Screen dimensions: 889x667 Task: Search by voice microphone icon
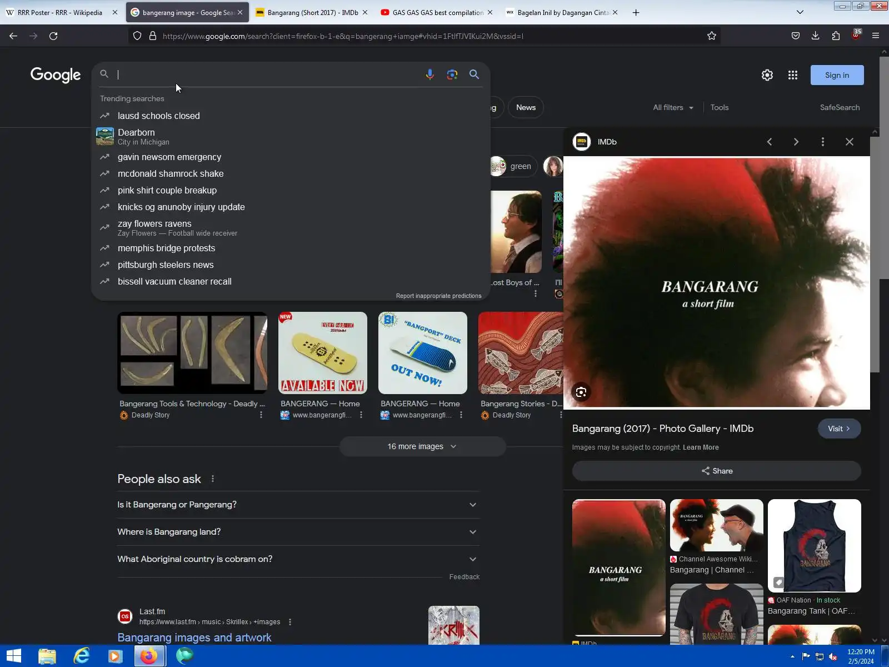click(429, 74)
